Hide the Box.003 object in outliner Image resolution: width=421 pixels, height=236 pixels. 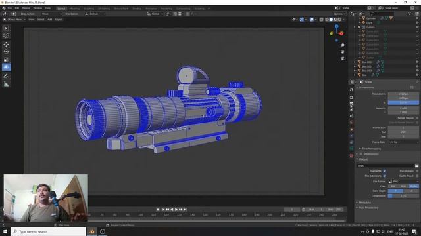(417, 71)
